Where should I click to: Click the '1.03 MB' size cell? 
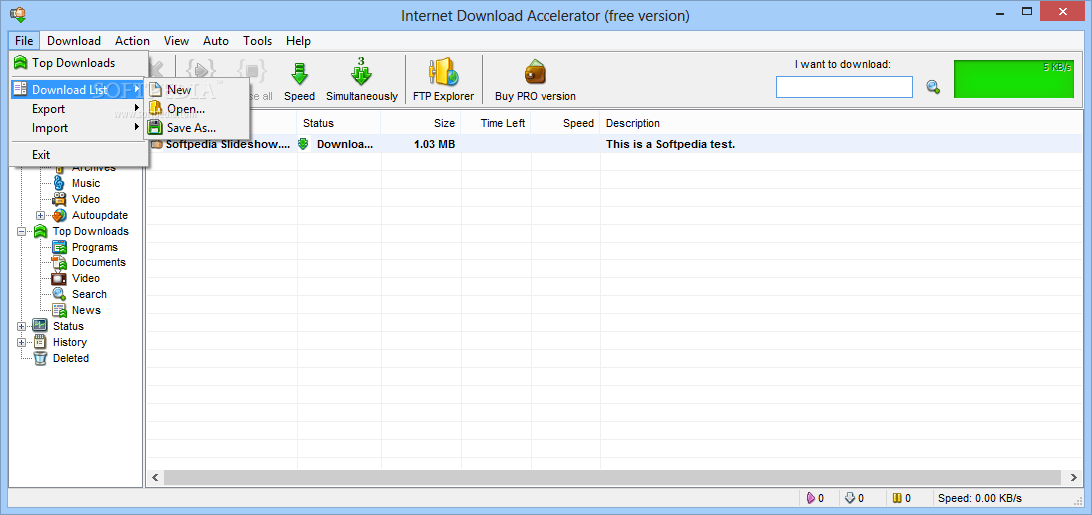pos(434,145)
